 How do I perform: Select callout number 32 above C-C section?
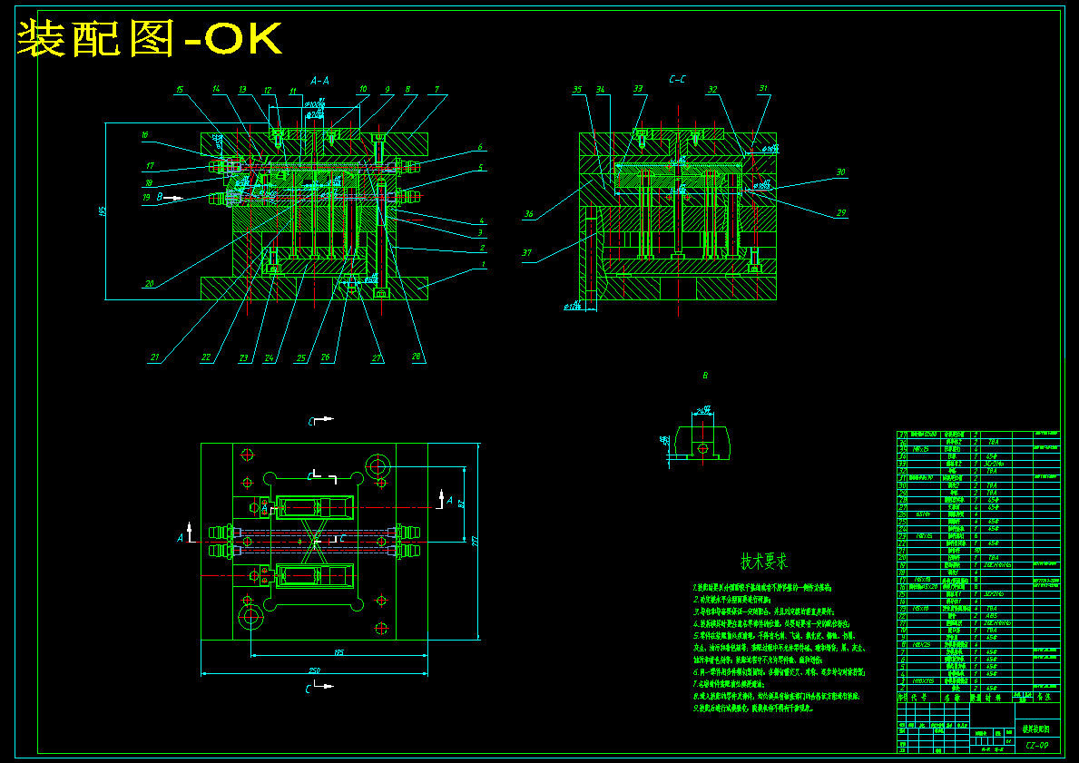[712, 90]
